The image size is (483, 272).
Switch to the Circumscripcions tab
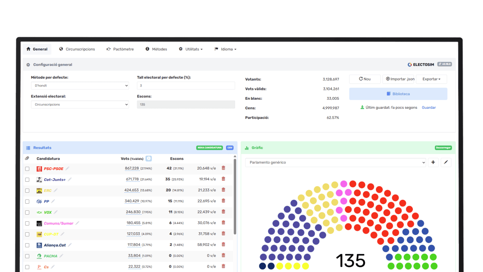pyautogui.click(x=77, y=49)
